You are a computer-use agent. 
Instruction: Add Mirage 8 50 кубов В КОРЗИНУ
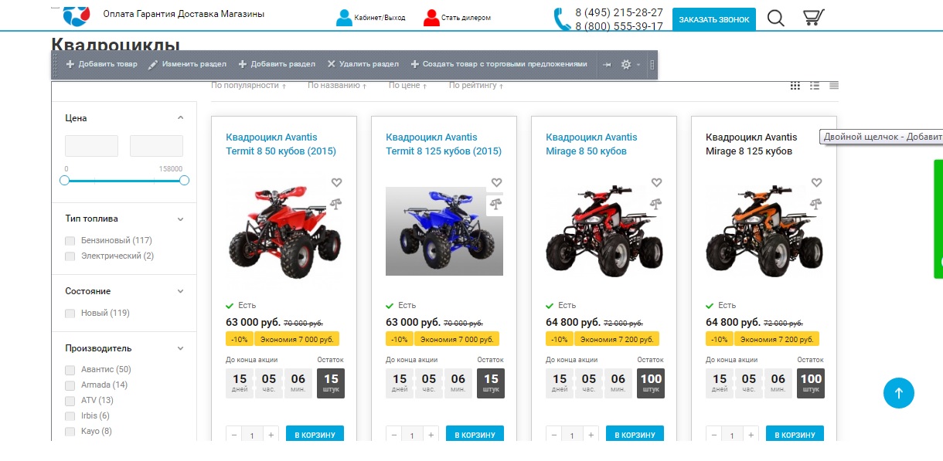(x=635, y=436)
